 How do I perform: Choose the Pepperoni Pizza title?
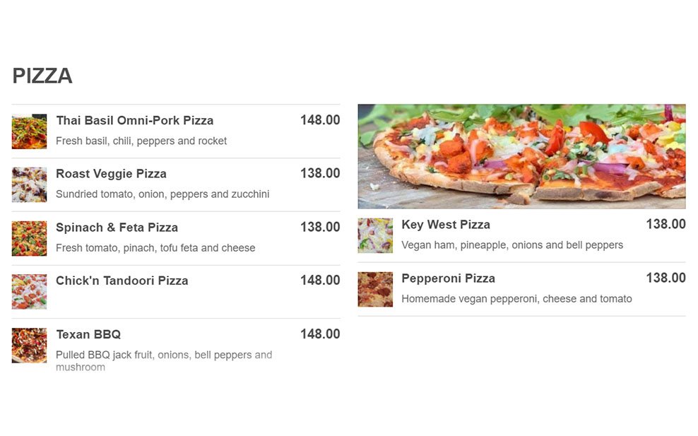[x=449, y=278]
